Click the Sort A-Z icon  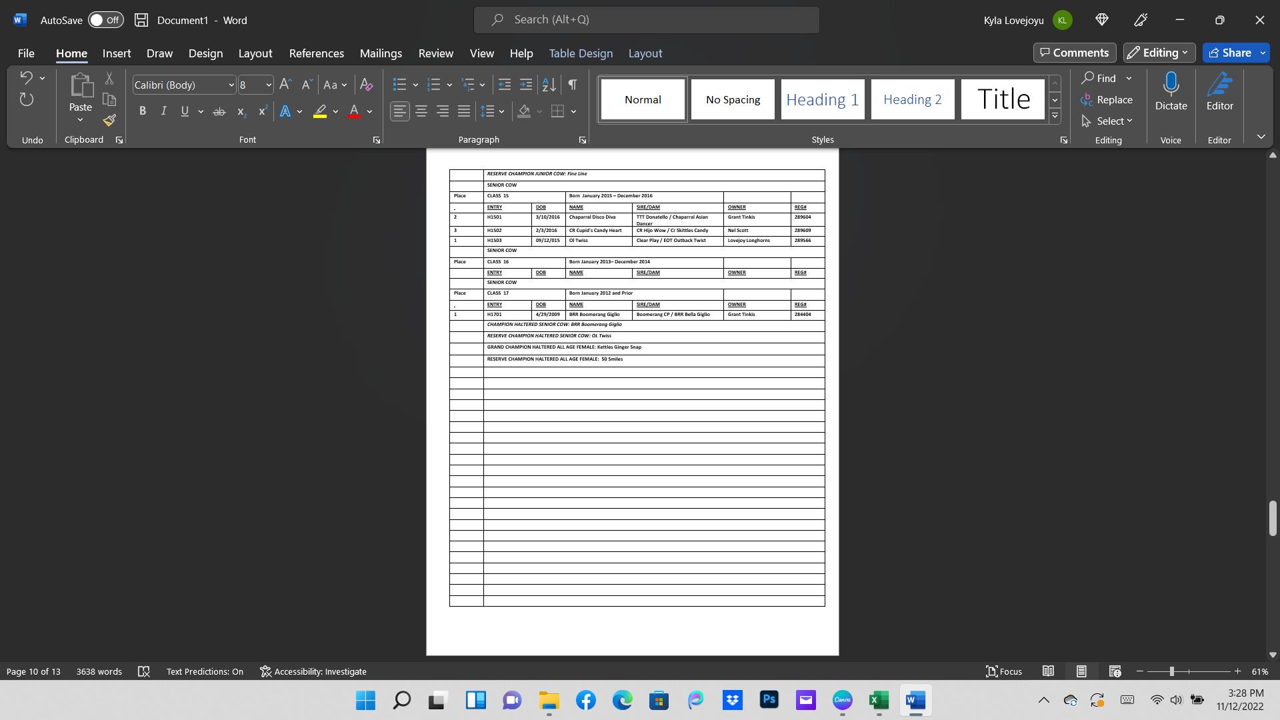point(549,85)
